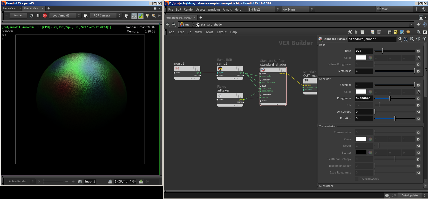Open the ROP Camera dropdown
Viewport: 428px width, 199px height.
[x=106, y=15]
